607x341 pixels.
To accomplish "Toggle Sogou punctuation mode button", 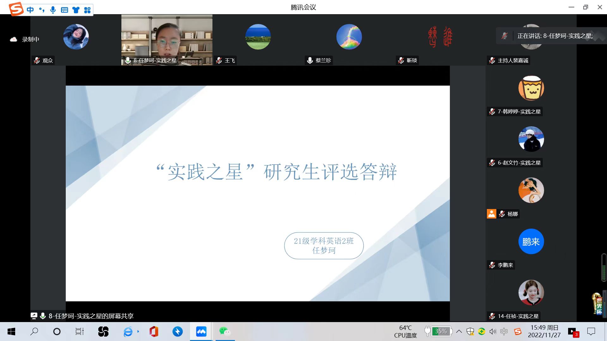I will tap(41, 10).
